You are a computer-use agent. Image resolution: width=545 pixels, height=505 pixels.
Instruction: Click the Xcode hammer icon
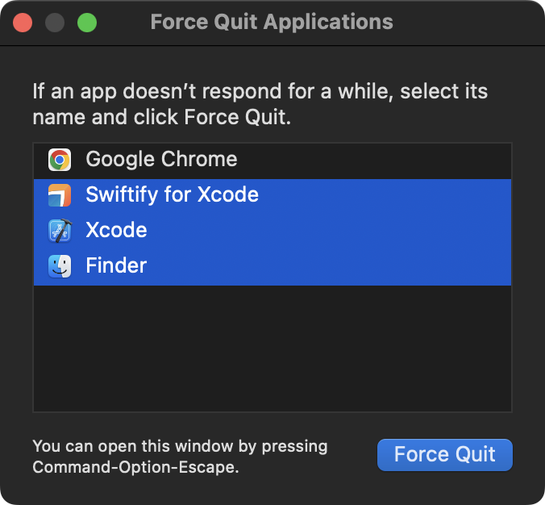pos(60,231)
